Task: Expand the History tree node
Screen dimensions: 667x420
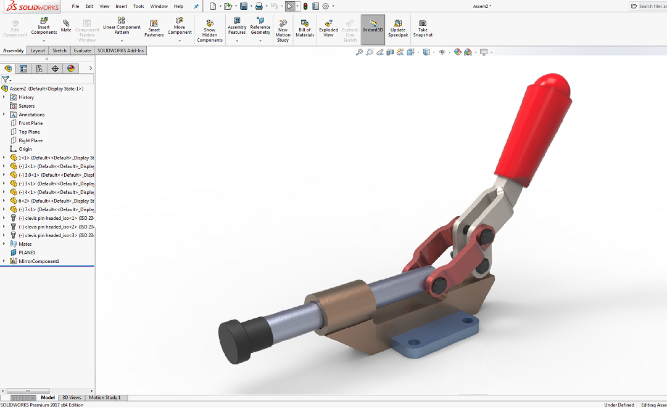Action: click(x=4, y=97)
